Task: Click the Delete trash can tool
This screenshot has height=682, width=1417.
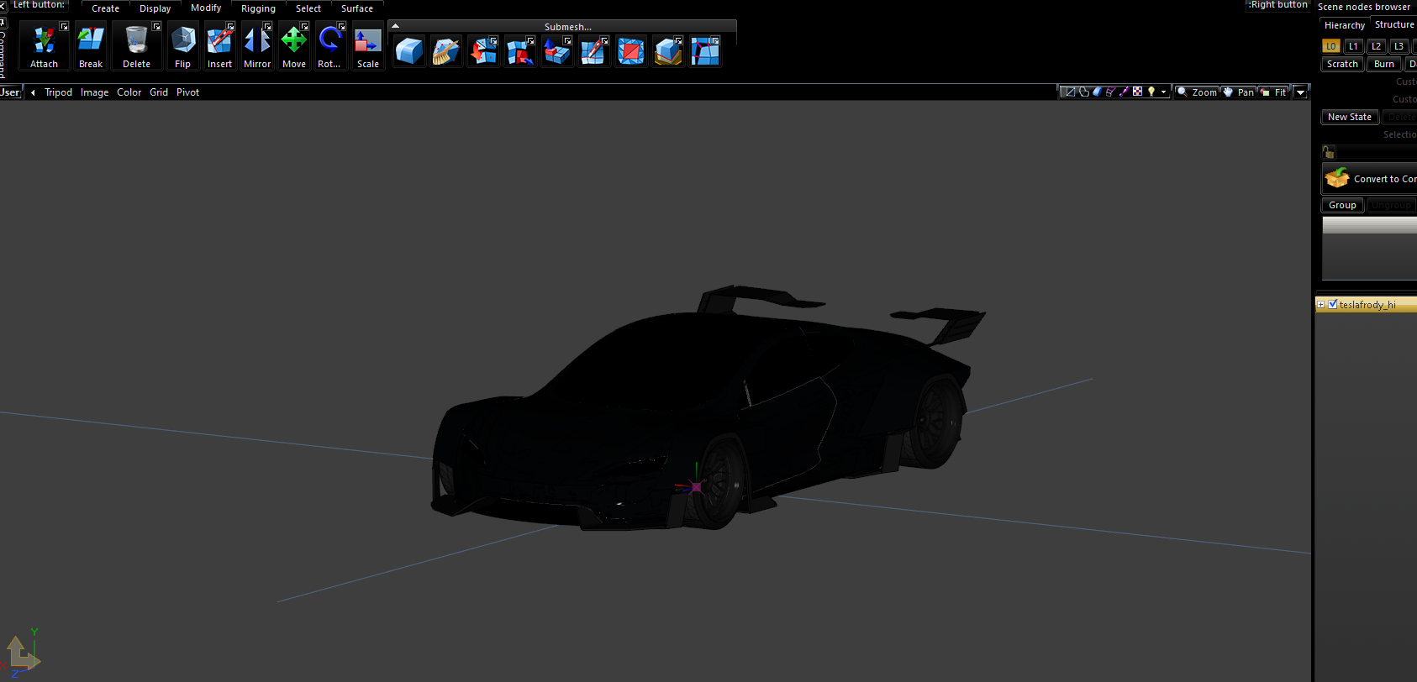Action: point(136,46)
